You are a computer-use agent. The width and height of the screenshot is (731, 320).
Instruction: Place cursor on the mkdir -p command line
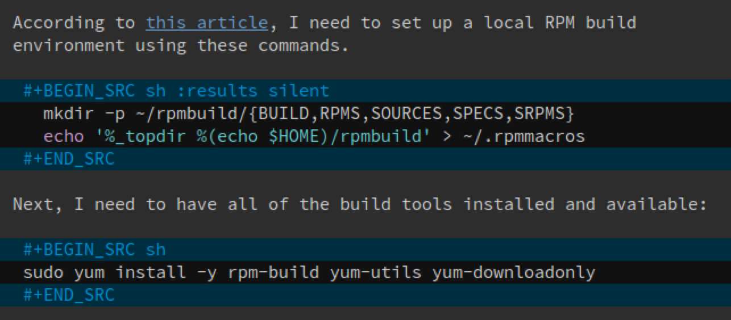pyautogui.click(x=365, y=113)
